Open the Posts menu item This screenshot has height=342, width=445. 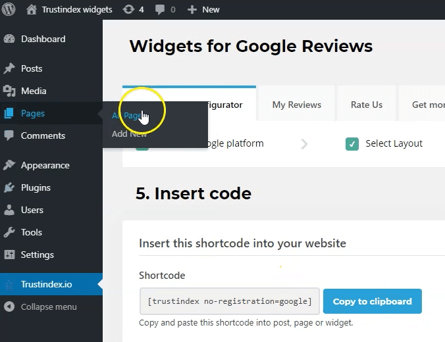[x=32, y=68]
